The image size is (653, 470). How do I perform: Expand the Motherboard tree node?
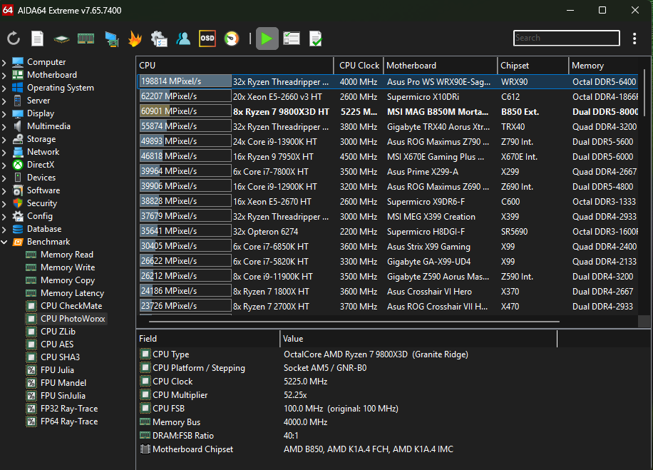[x=4, y=76]
